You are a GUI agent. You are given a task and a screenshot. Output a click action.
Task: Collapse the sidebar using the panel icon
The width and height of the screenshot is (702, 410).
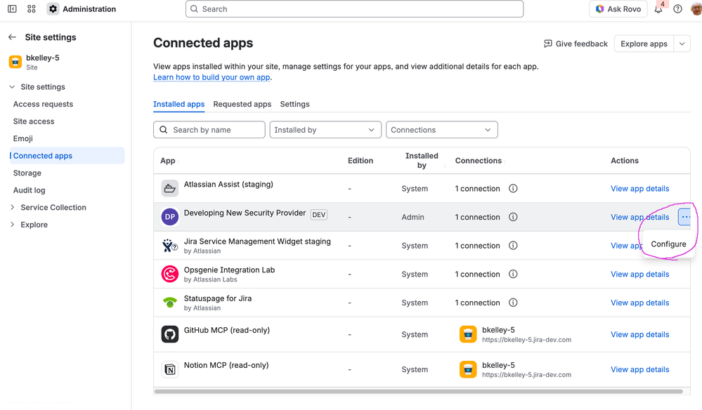[x=12, y=9]
